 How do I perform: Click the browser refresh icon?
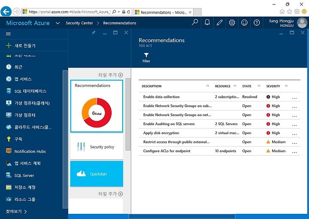129,12
